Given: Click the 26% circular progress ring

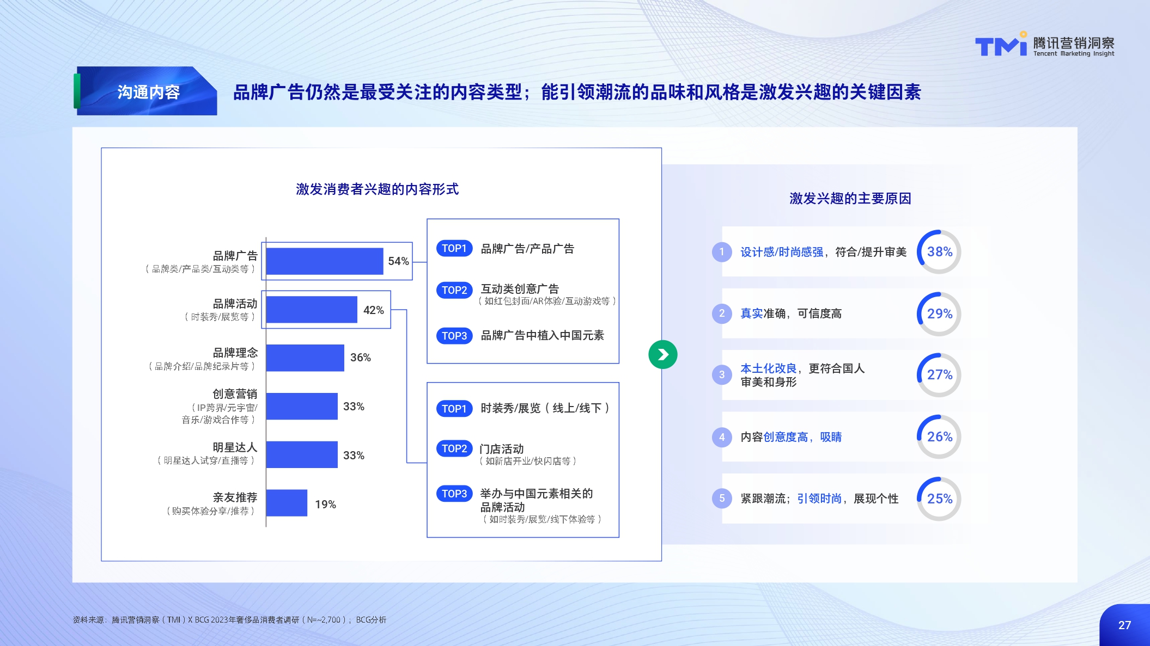Looking at the screenshot, I should (x=939, y=437).
